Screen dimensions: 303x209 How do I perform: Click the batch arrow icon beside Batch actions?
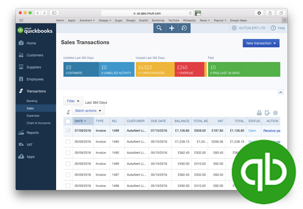coord(68,112)
